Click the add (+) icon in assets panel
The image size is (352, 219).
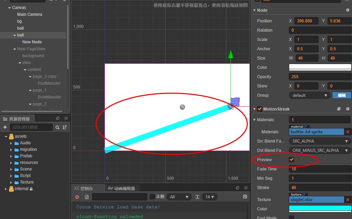tap(4, 127)
